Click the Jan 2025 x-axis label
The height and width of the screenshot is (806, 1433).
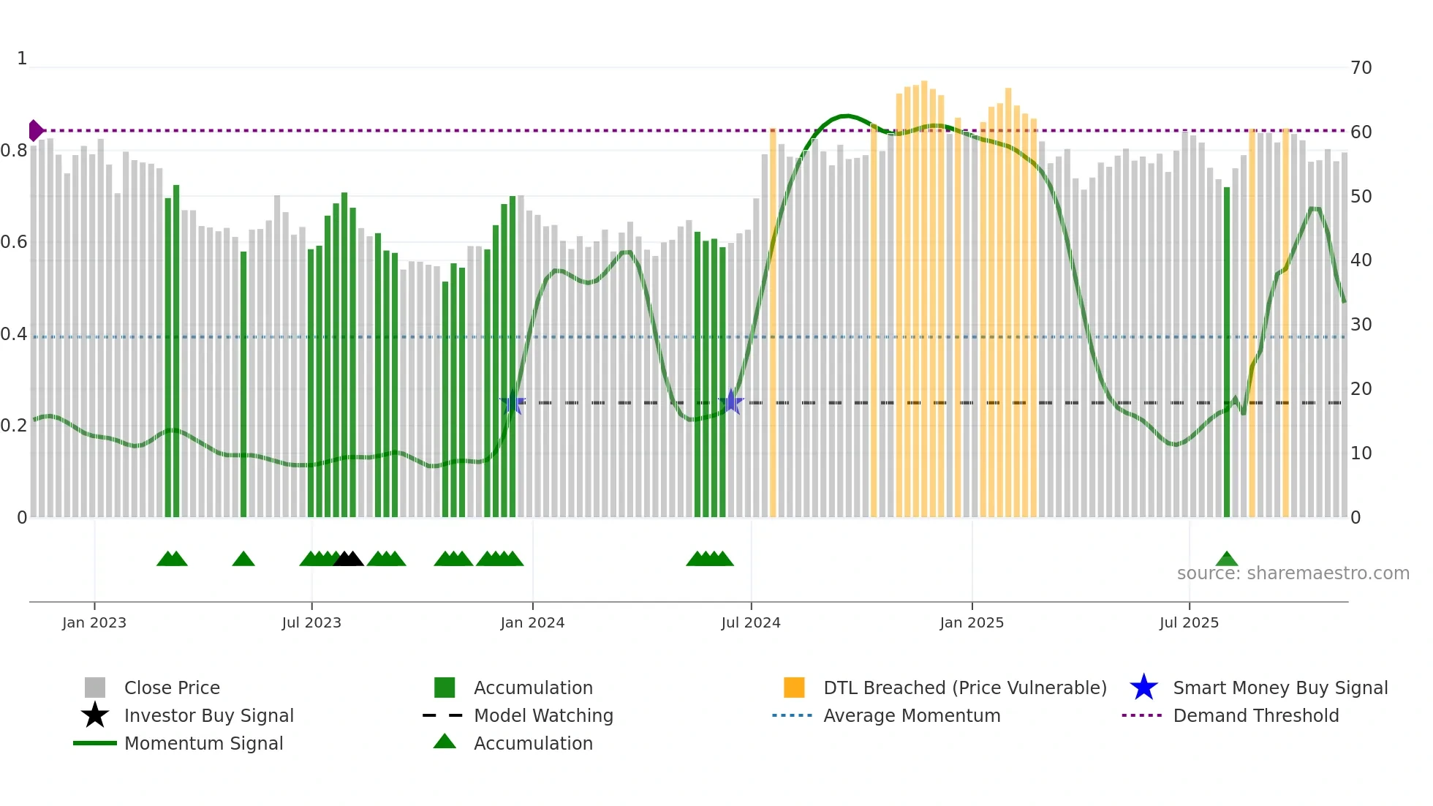[972, 622]
